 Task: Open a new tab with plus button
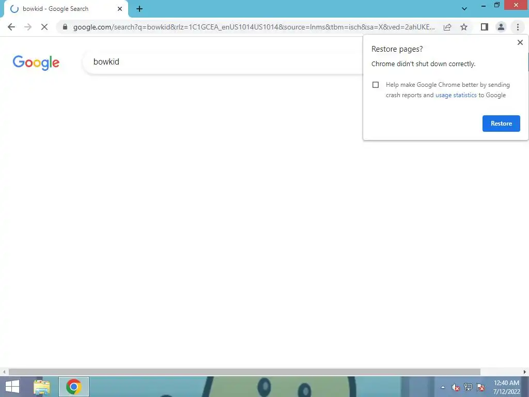tap(139, 9)
